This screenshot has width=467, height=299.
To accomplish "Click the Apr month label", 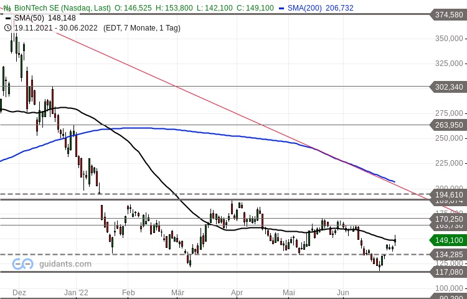I will [237, 293].
